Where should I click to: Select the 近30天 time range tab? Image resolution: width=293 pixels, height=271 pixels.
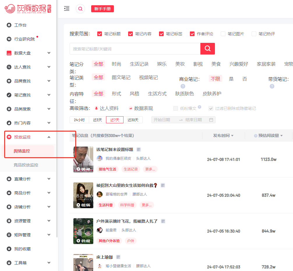click(133, 120)
